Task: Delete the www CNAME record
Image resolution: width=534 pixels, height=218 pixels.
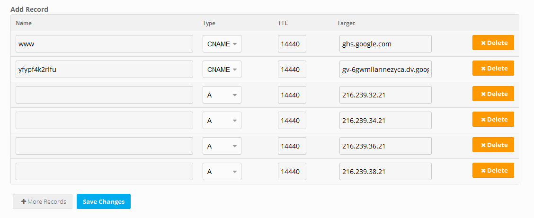Action: (493, 43)
